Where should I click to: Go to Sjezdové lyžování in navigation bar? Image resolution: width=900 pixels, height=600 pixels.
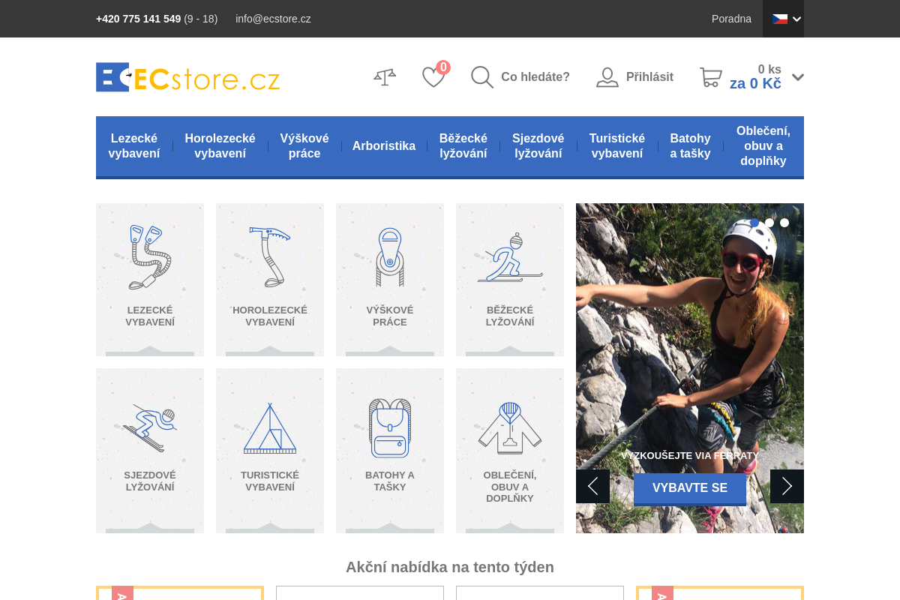538,146
